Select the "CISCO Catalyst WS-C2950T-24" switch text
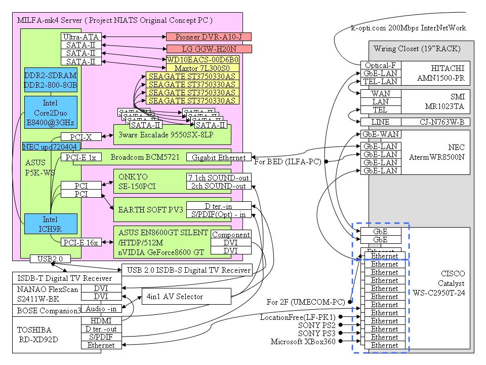486x365 pixels. (439, 283)
